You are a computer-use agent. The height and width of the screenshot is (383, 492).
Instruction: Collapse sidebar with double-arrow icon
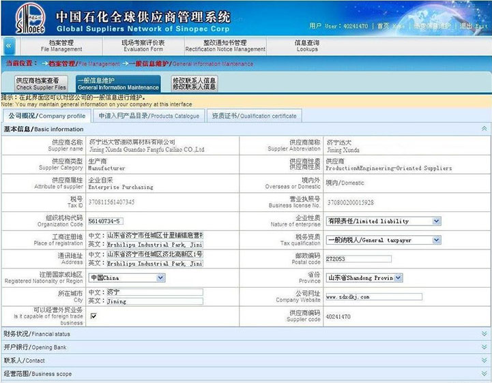click(x=8, y=46)
